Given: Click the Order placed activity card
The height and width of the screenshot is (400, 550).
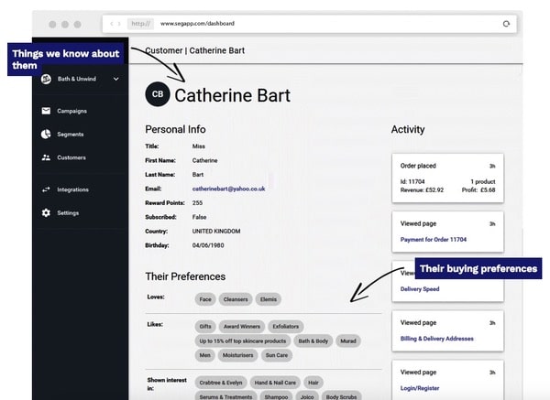Looking at the screenshot, I should [447, 178].
